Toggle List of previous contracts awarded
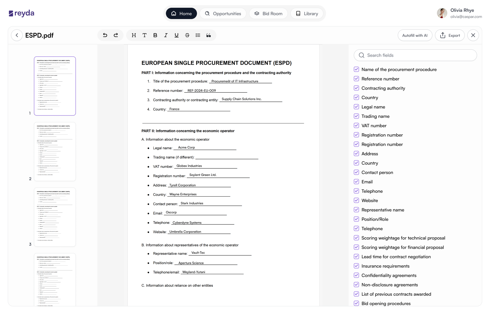This screenshot has width=489, height=317. (356, 294)
